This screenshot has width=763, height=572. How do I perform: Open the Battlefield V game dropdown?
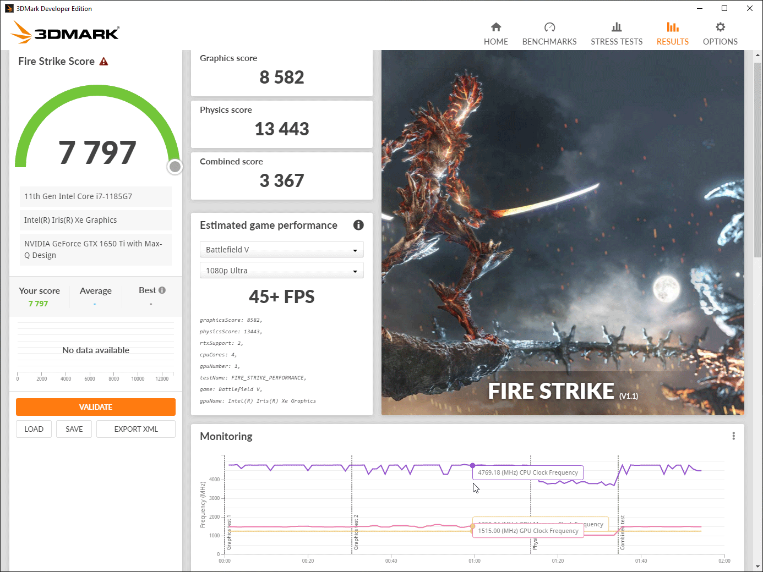282,250
